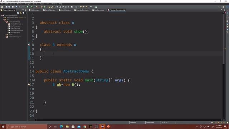
Task: Maximize the Project Explorer panel
Action: 26,10
